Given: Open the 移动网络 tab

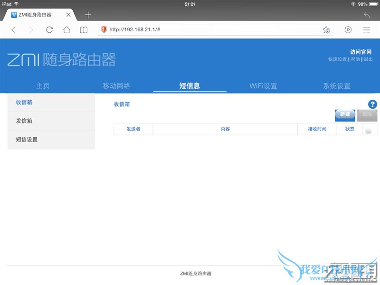Looking at the screenshot, I should pyautogui.click(x=116, y=86).
